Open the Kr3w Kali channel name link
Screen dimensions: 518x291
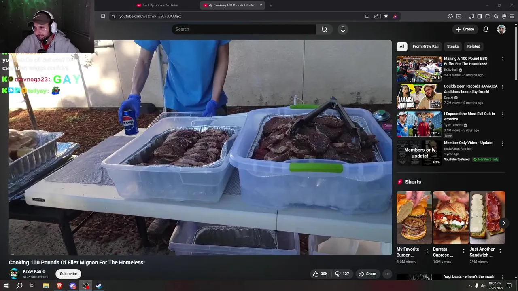[x=32, y=272]
